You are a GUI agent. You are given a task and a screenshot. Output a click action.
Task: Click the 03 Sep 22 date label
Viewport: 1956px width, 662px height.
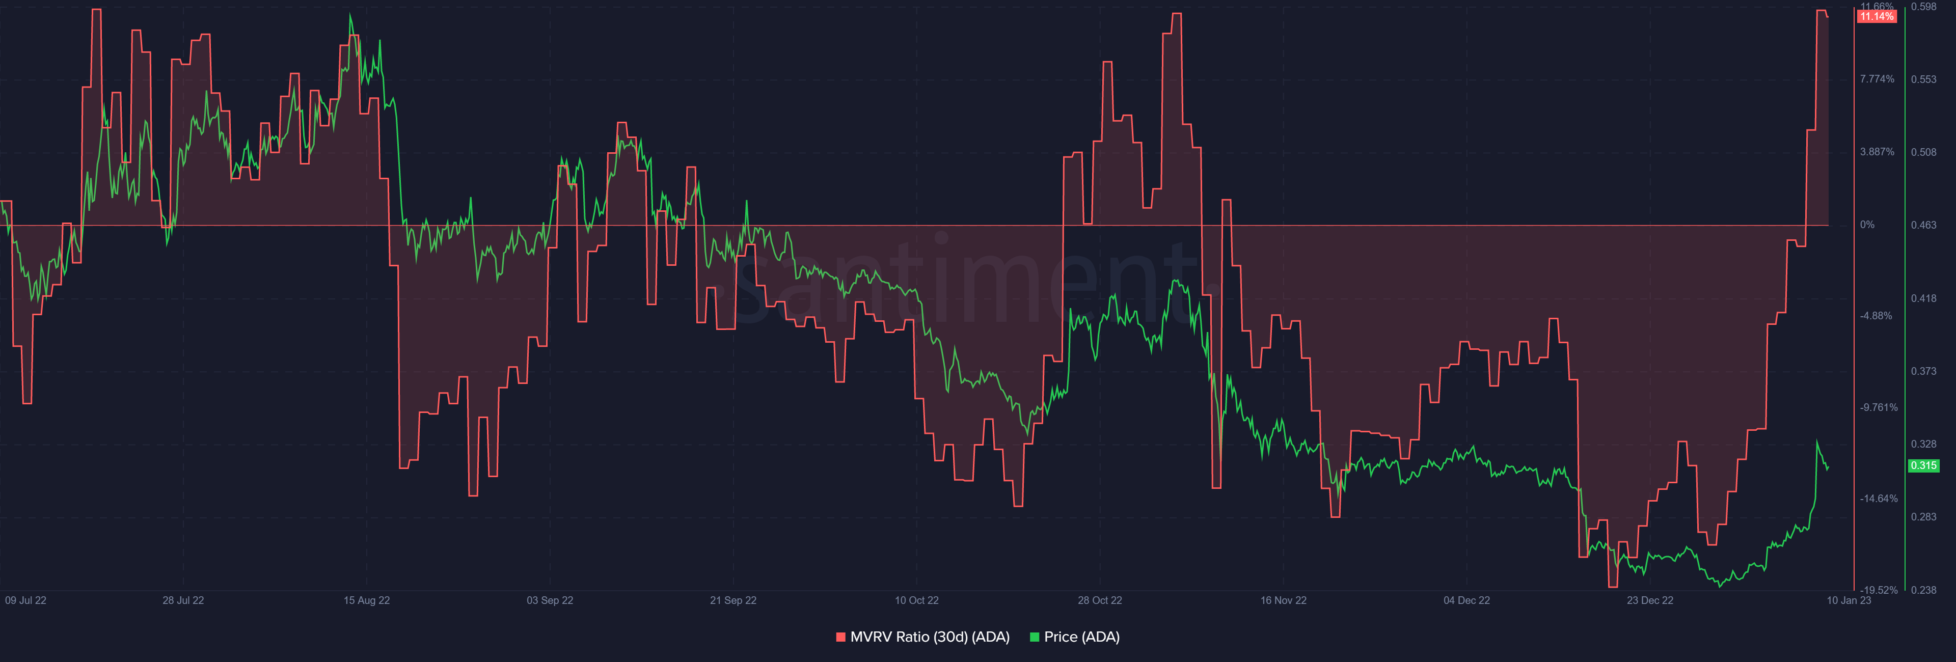[550, 600]
